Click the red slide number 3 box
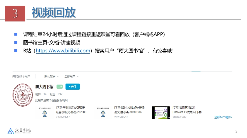The image size is (247, 138). (x=15, y=14)
